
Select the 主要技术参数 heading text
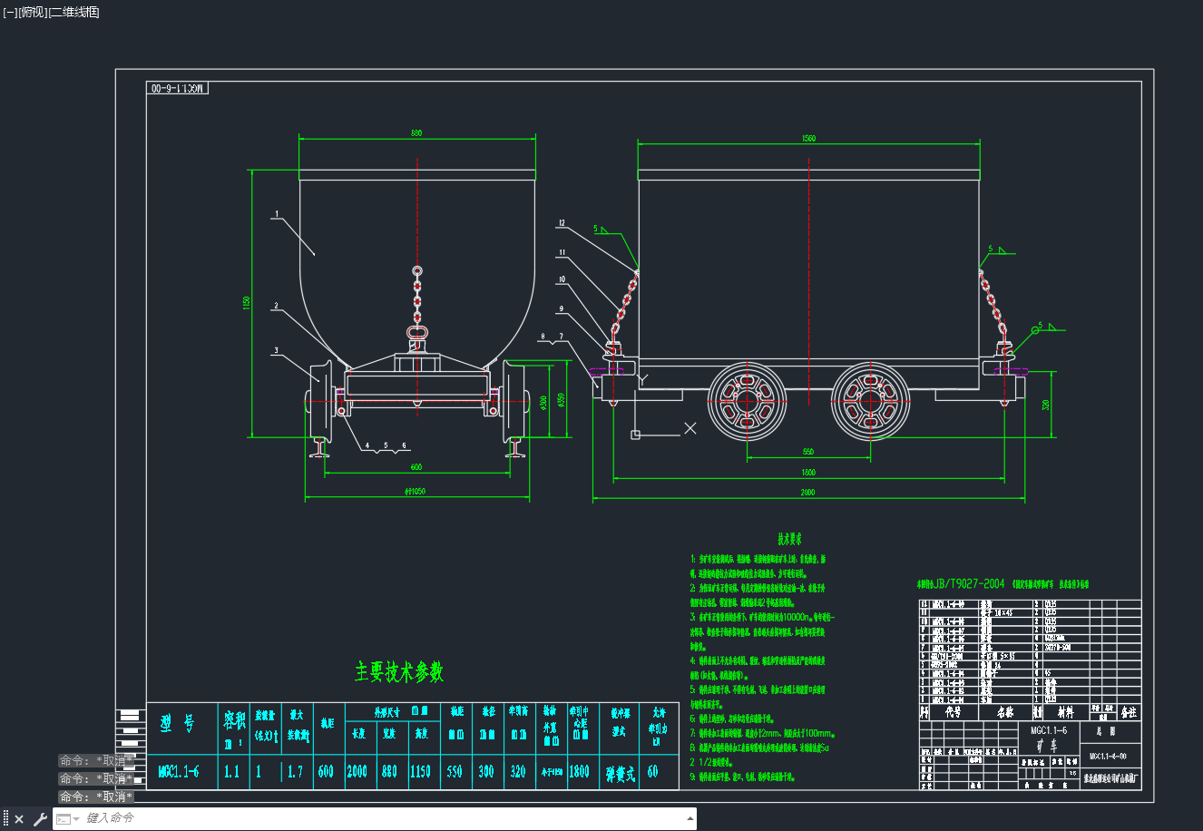[x=399, y=671]
